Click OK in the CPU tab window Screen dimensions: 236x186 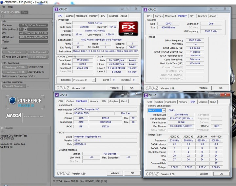point(132,88)
